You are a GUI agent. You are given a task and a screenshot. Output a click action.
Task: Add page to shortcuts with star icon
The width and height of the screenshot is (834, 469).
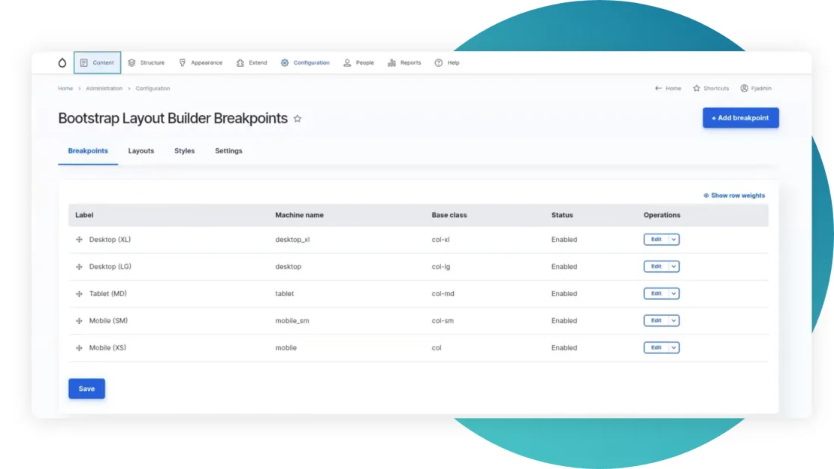[x=298, y=119]
